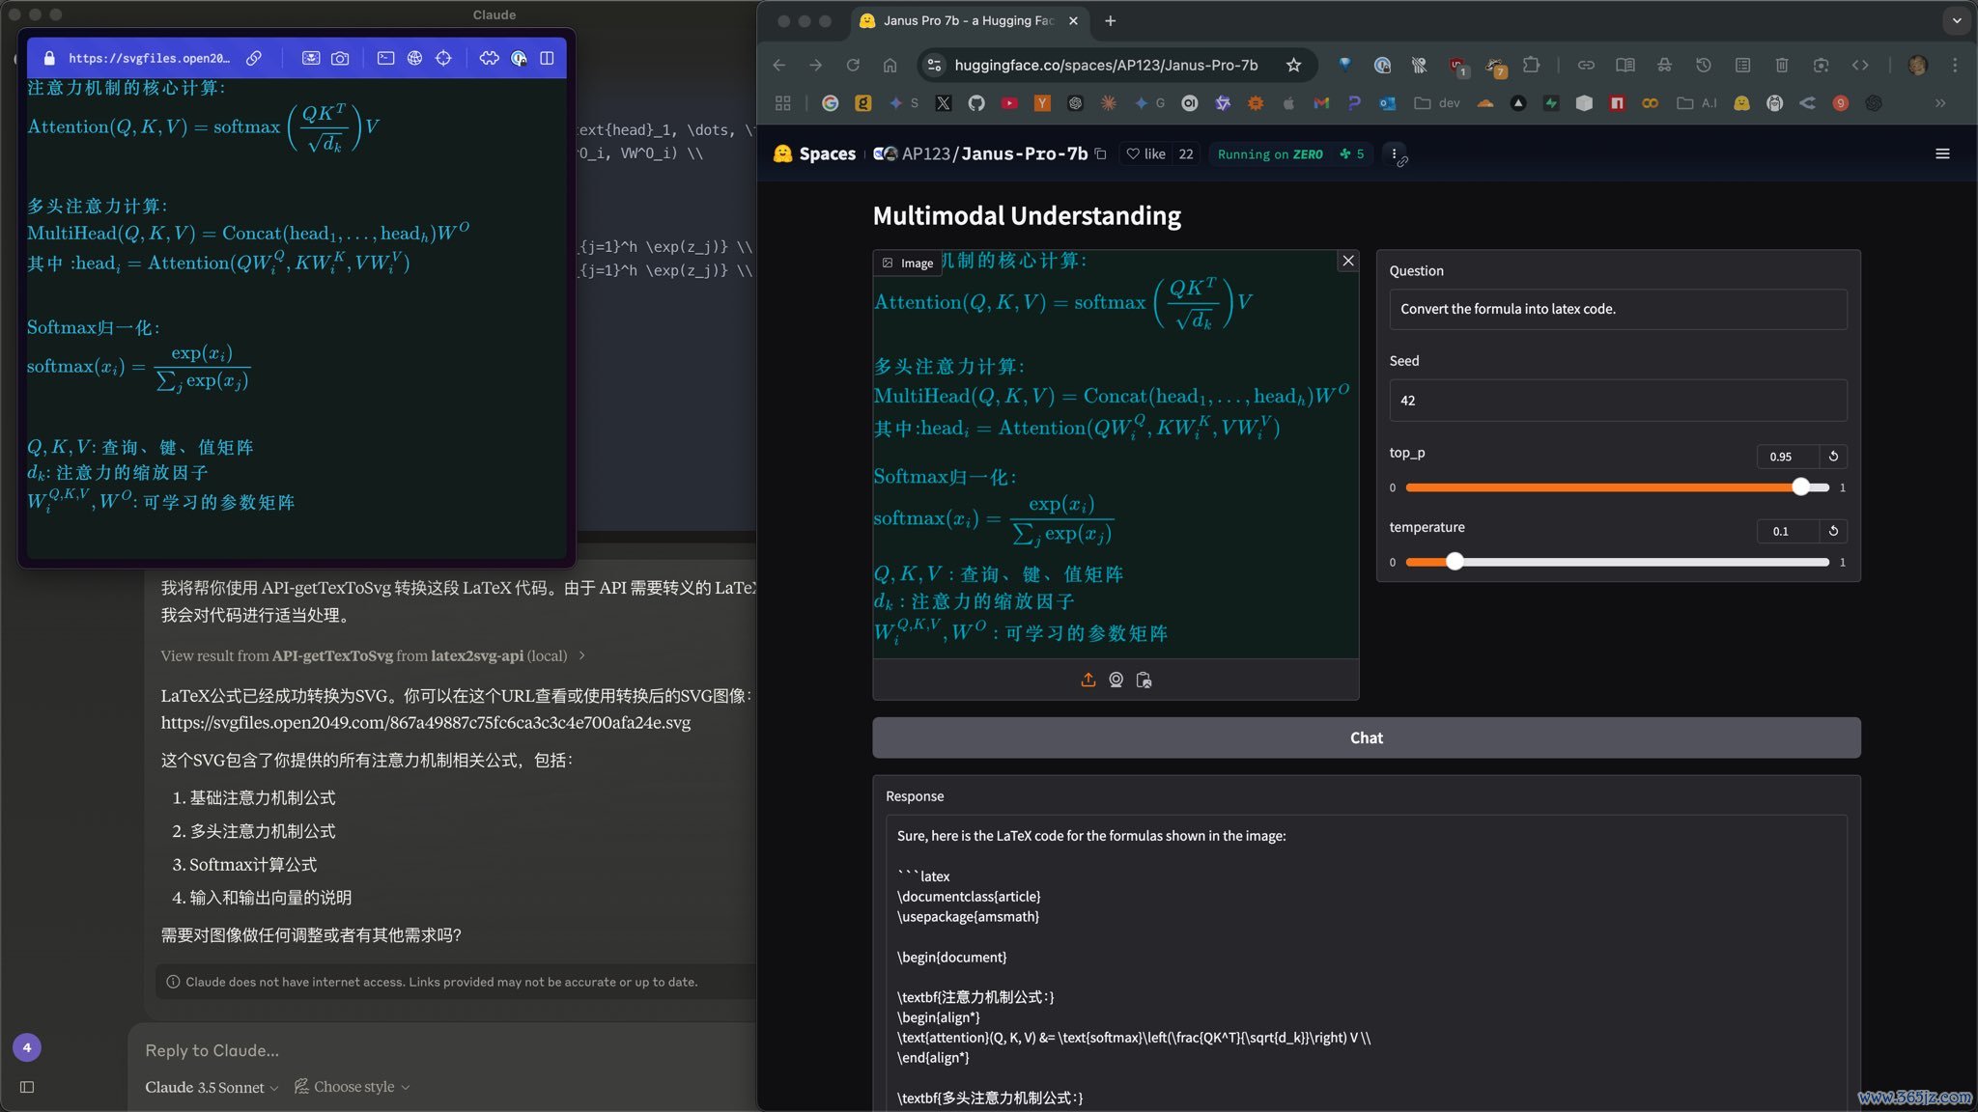Click the trash icon in the Chrome toolbar
Image resolution: width=1978 pixels, height=1112 pixels.
(1782, 65)
